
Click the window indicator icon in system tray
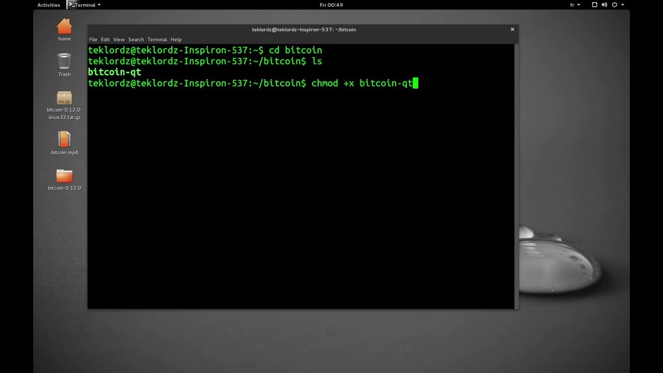(x=595, y=5)
